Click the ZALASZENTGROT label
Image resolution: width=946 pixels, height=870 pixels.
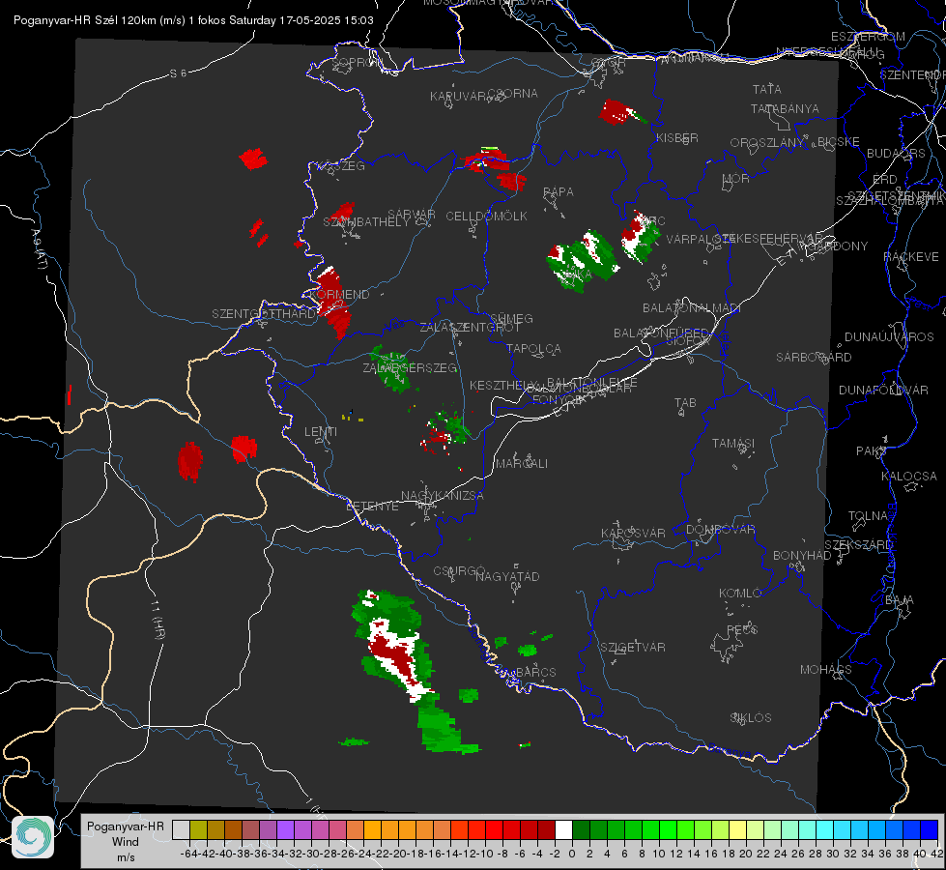click(x=470, y=328)
